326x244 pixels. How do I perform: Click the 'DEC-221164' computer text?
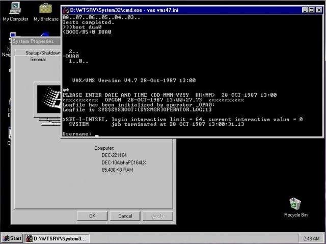click(x=114, y=155)
